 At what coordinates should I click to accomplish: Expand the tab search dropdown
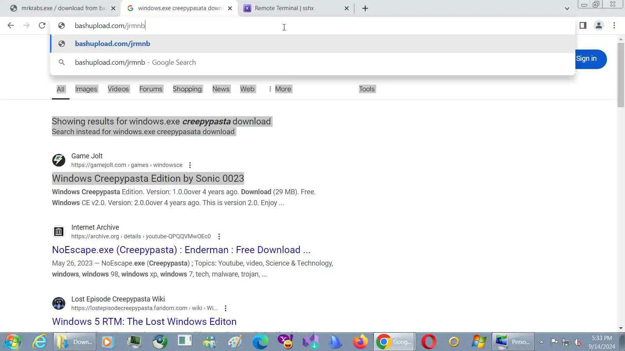[x=567, y=8]
